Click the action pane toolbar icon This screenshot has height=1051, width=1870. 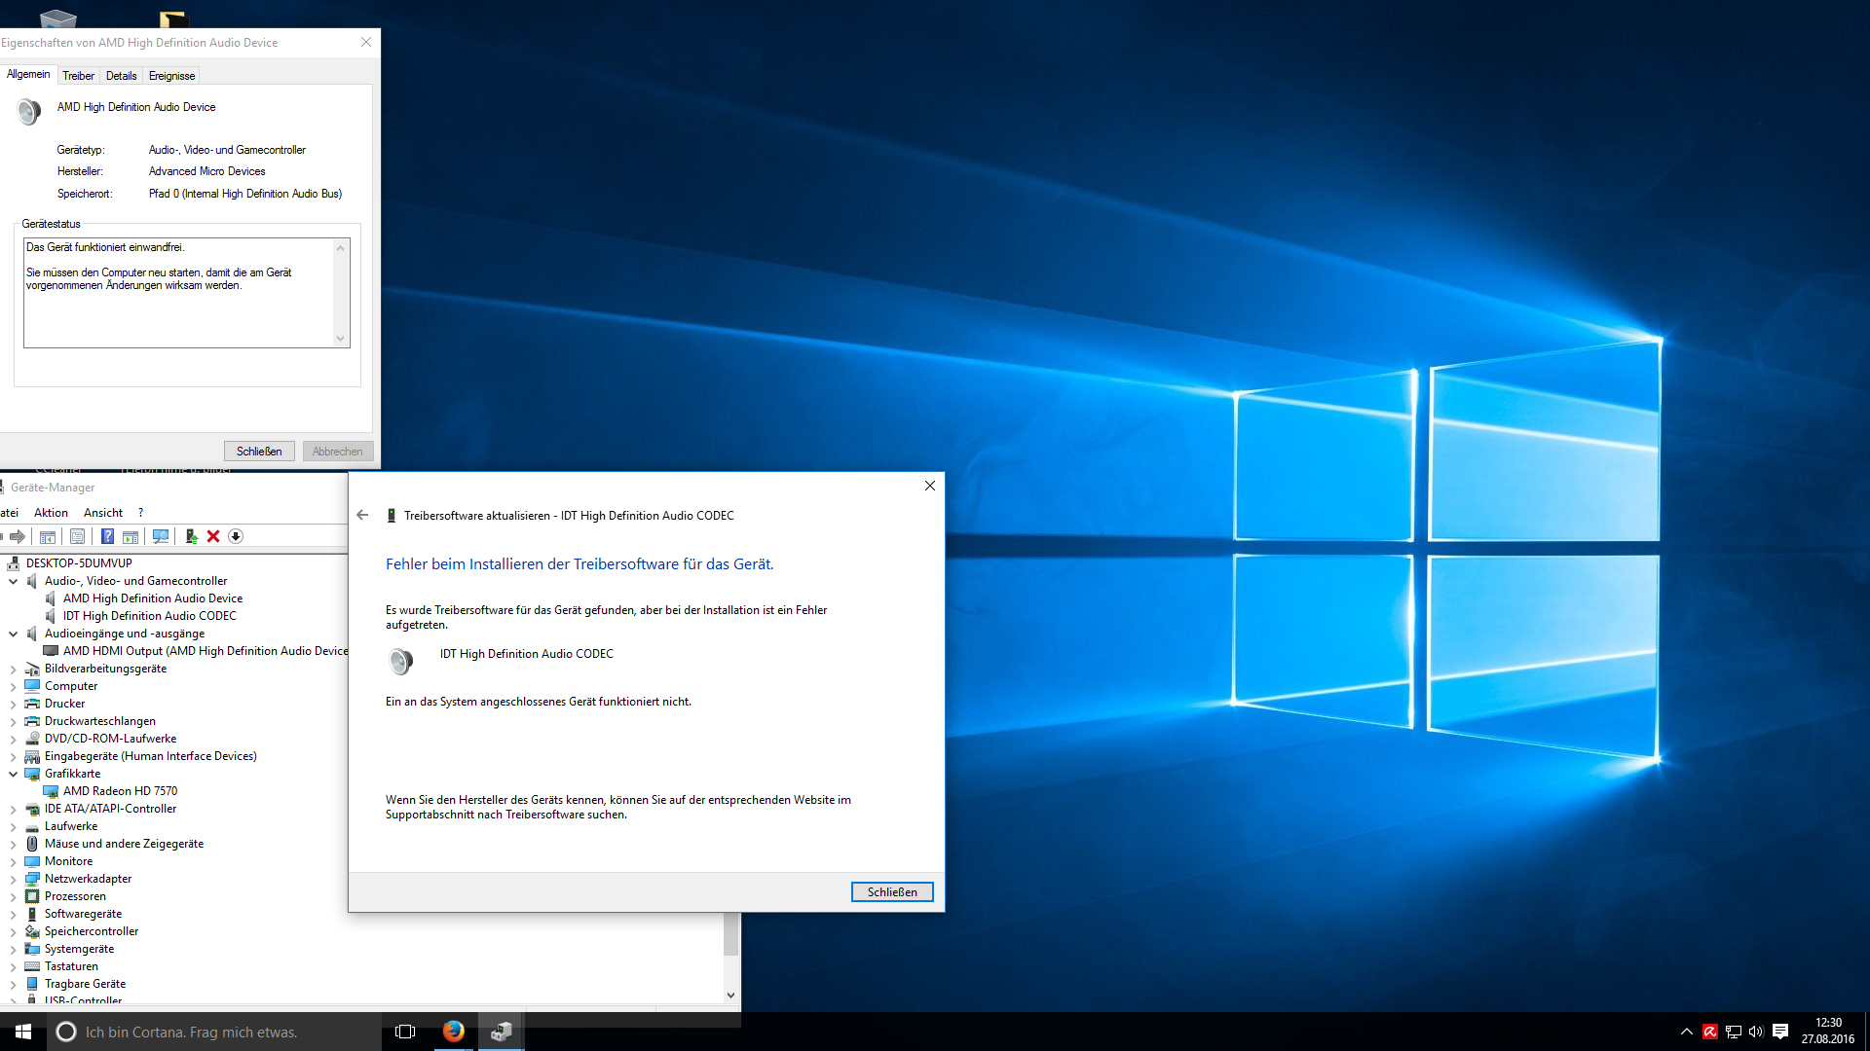click(131, 536)
